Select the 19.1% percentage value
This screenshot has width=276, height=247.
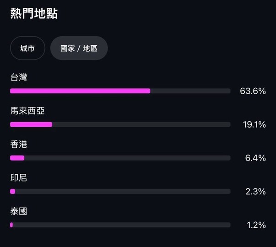coord(254,124)
